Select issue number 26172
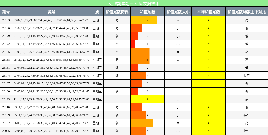 (x=6, y=44)
